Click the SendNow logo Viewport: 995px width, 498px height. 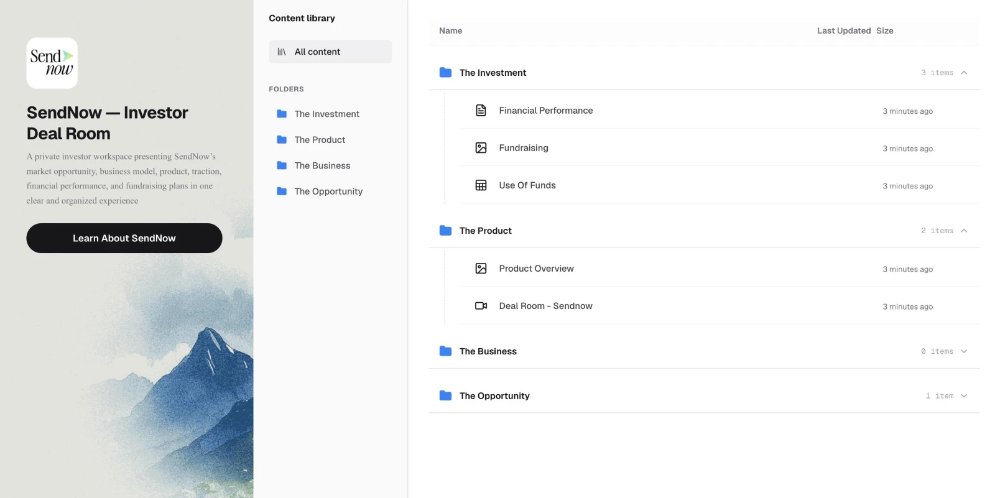click(x=52, y=63)
